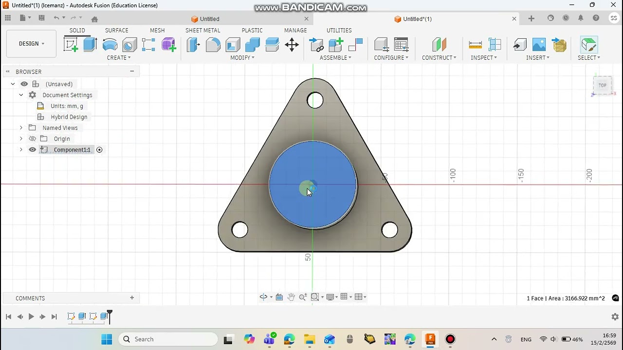Collapse the Browser panel minus button
The height and width of the screenshot is (350, 623).
tap(132, 71)
